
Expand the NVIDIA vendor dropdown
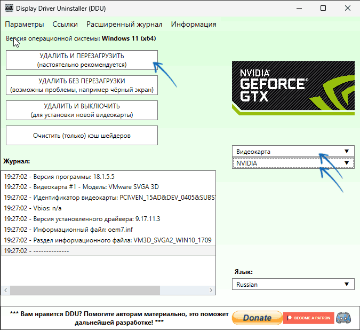[293, 163]
